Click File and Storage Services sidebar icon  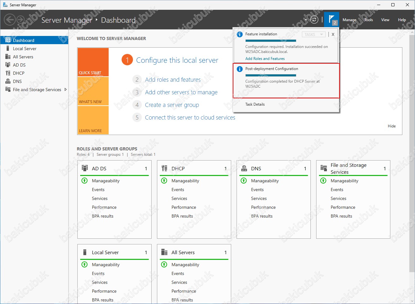[x=8, y=90]
